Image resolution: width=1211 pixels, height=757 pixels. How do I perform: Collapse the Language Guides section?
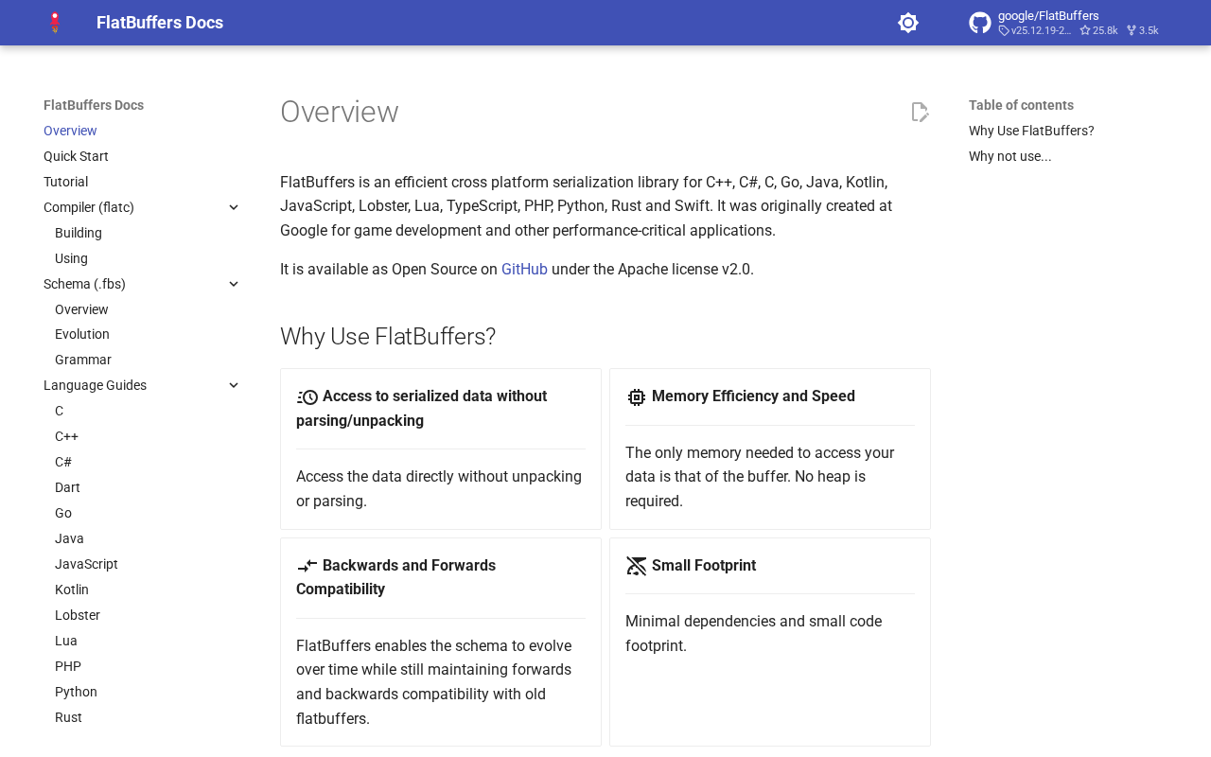click(233, 385)
